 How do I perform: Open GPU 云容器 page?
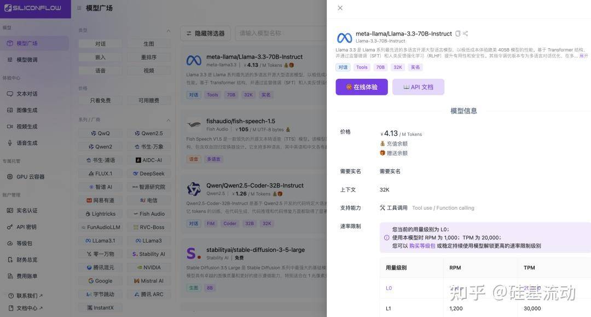[34, 177]
